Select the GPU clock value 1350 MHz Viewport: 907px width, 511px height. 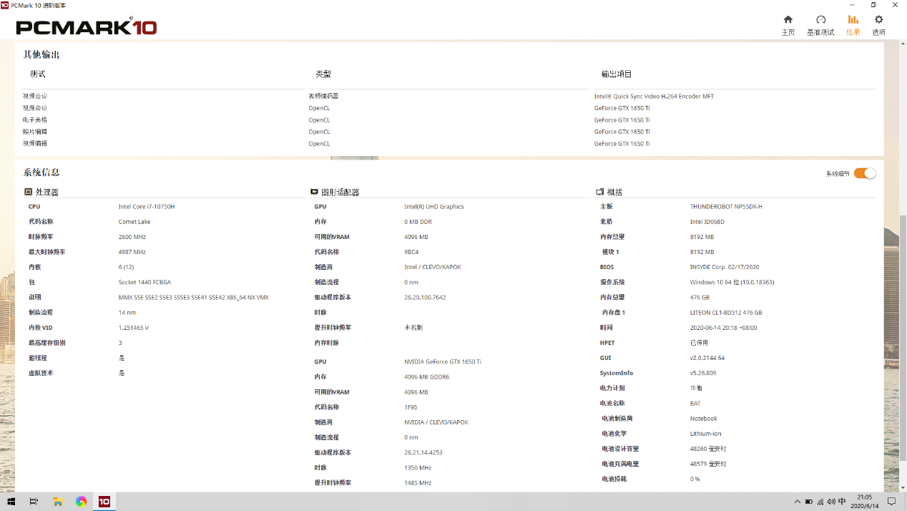(x=418, y=468)
